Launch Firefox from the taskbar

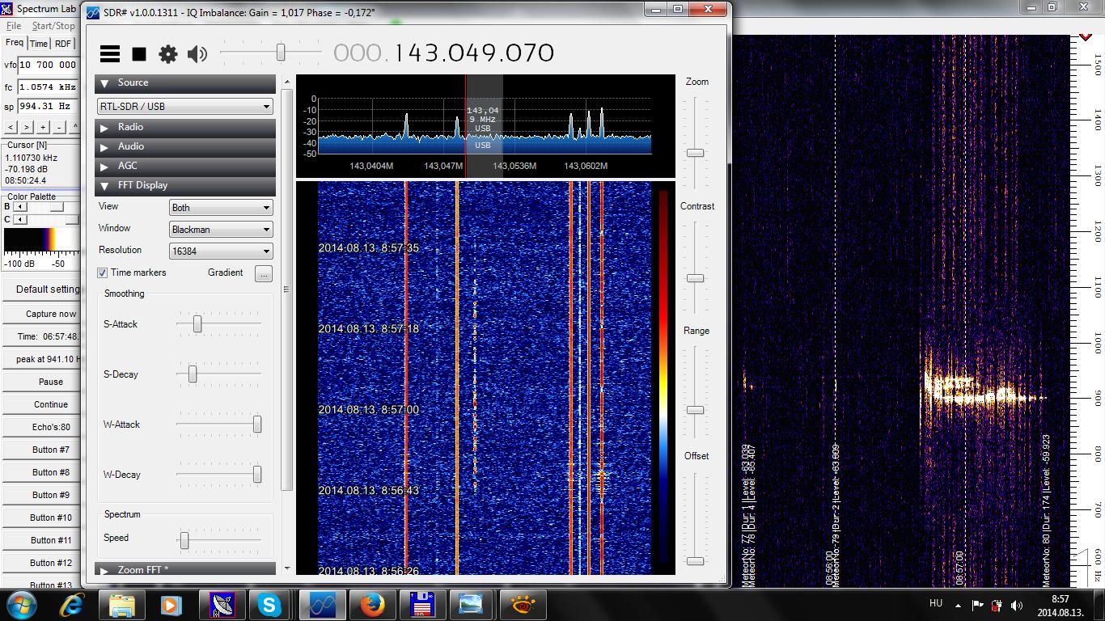click(372, 604)
